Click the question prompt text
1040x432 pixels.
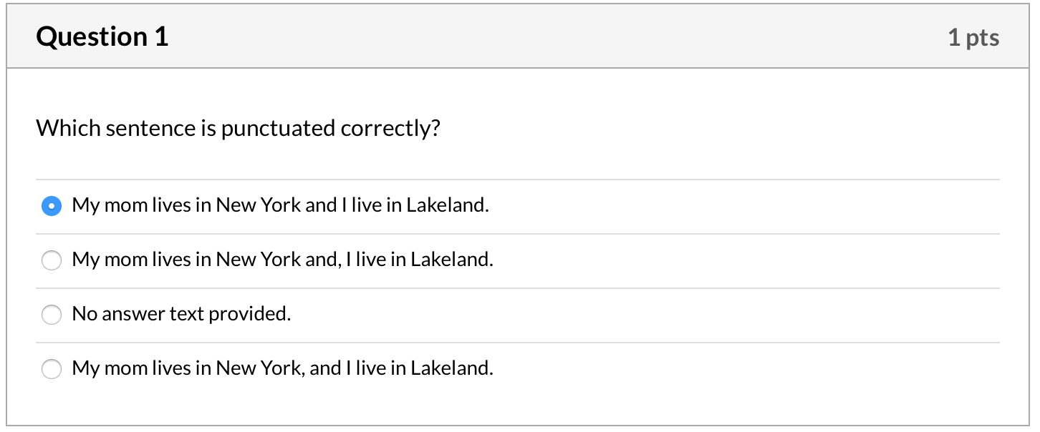(x=239, y=128)
